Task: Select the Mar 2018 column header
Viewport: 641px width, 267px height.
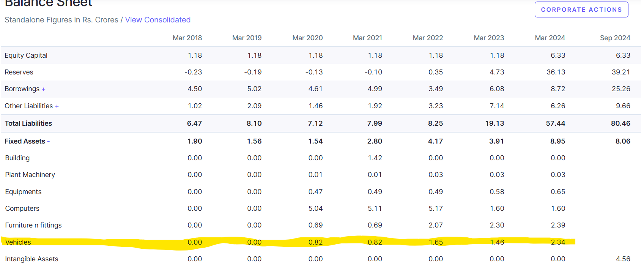Action: click(x=187, y=38)
